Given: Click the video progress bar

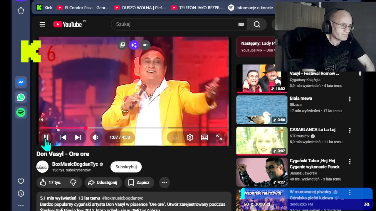Looking at the screenshot, I should pyautogui.click(x=134, y=128).
